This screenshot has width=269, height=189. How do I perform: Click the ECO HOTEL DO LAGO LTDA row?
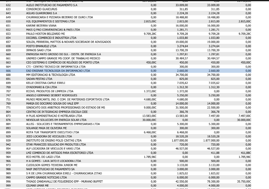(126, 157)
